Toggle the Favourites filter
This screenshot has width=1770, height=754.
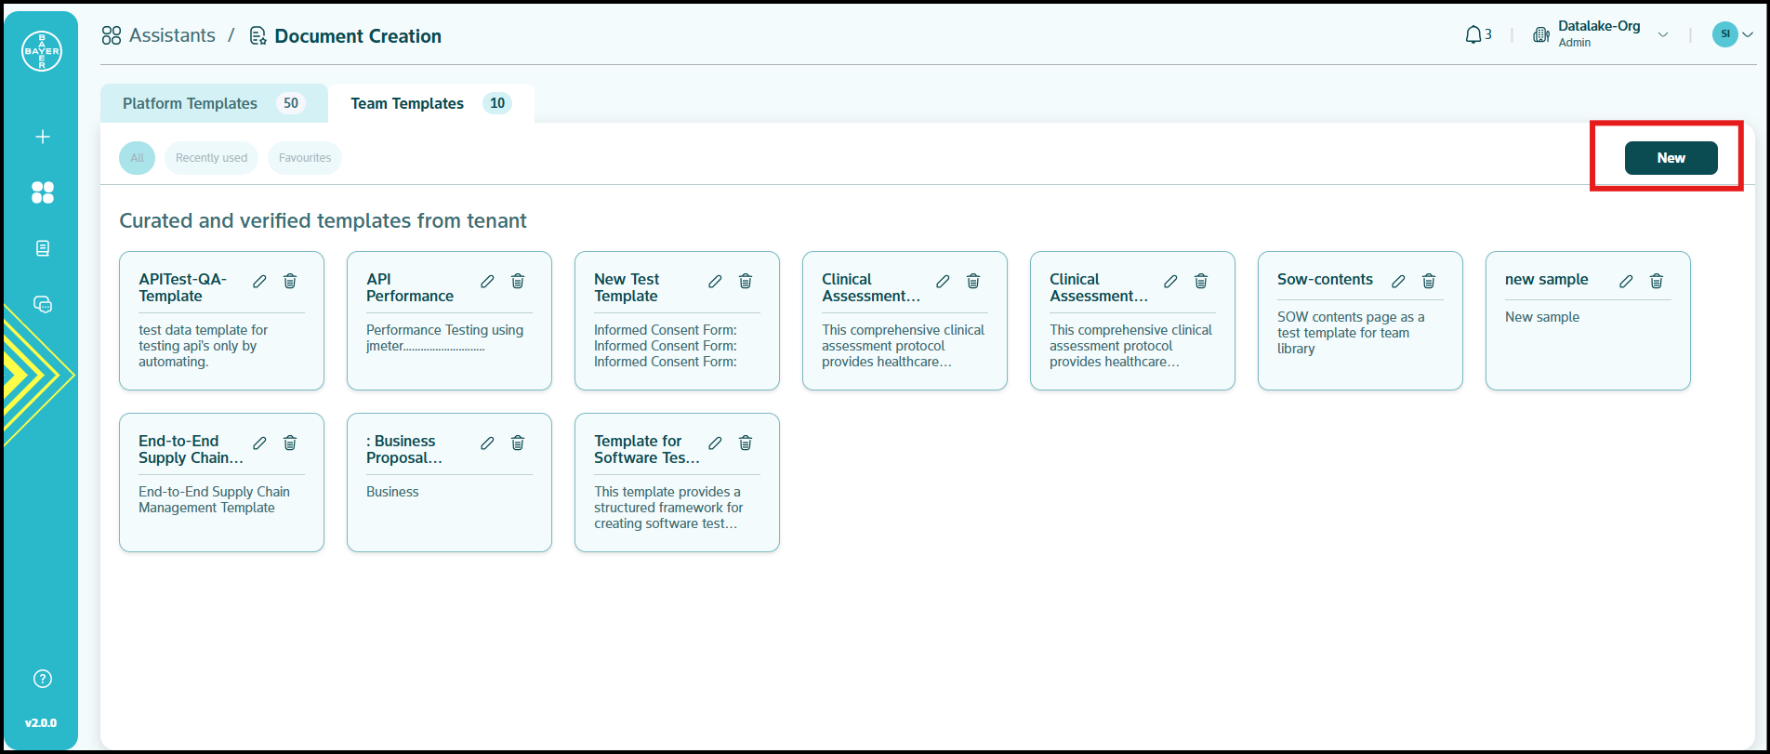click(x=305, y=158)
